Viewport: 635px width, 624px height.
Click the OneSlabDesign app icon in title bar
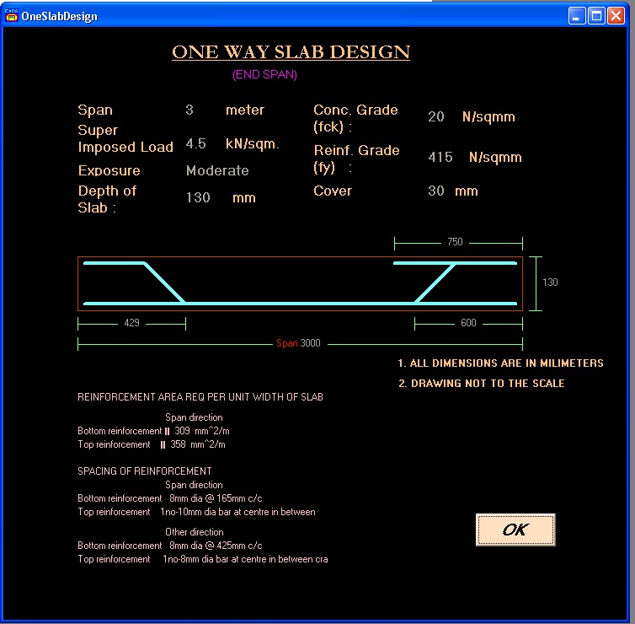click(11, 16)
